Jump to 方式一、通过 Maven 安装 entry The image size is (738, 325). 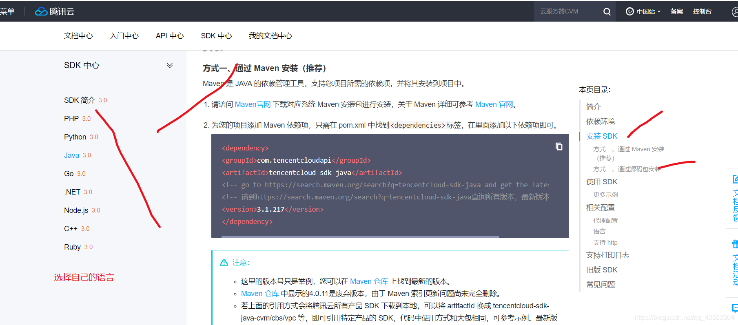[629, 153]
